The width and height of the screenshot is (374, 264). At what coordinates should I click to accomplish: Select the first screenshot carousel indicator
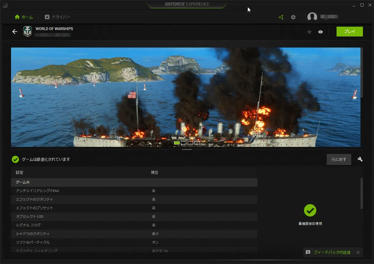[177, 143]
